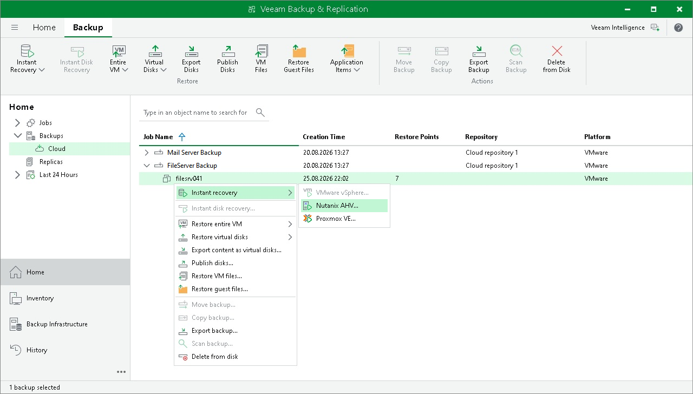This screenshot has height=394, width=693.
Task: Click the Export Backup ribbon icon
Action: click(x=479, y=51)
